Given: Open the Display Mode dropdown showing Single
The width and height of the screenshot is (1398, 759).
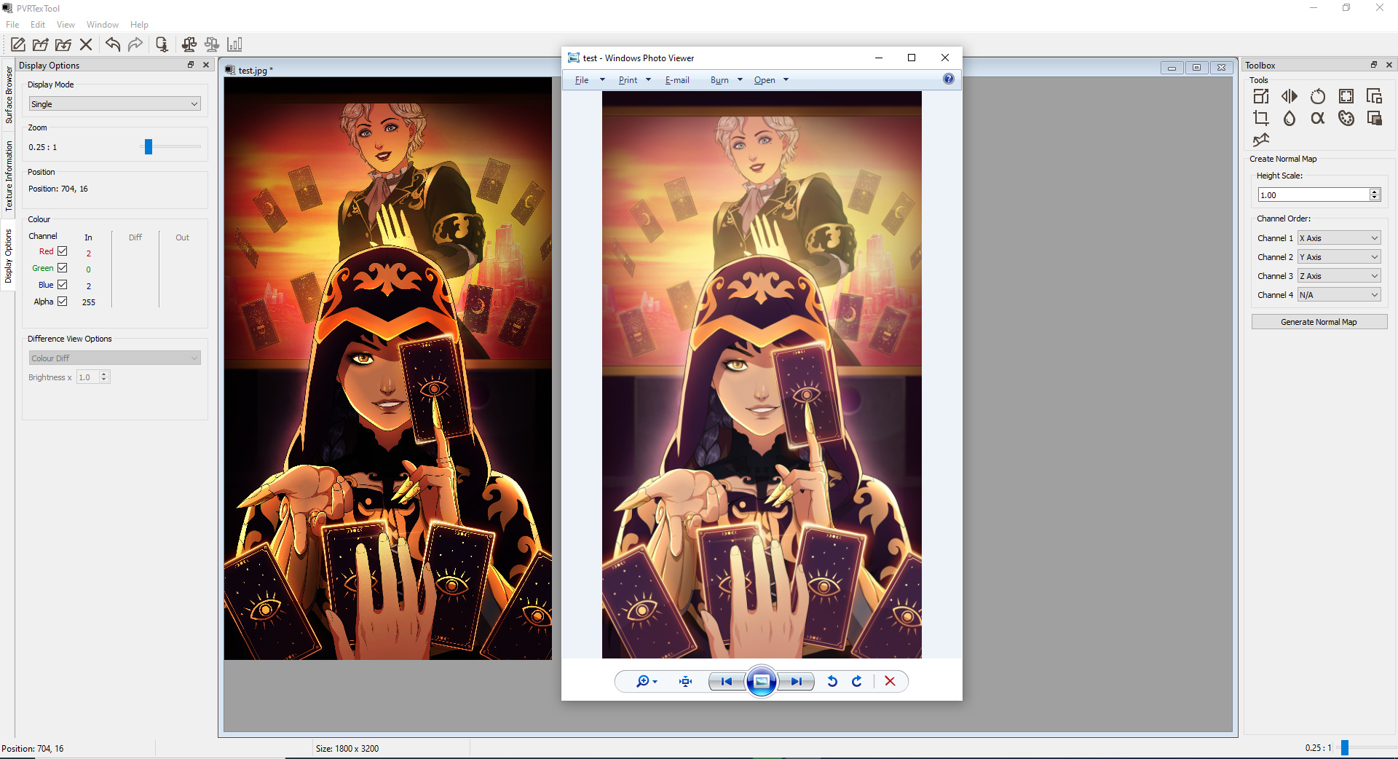Looking at the screenshot, I should tap(114, 104).
